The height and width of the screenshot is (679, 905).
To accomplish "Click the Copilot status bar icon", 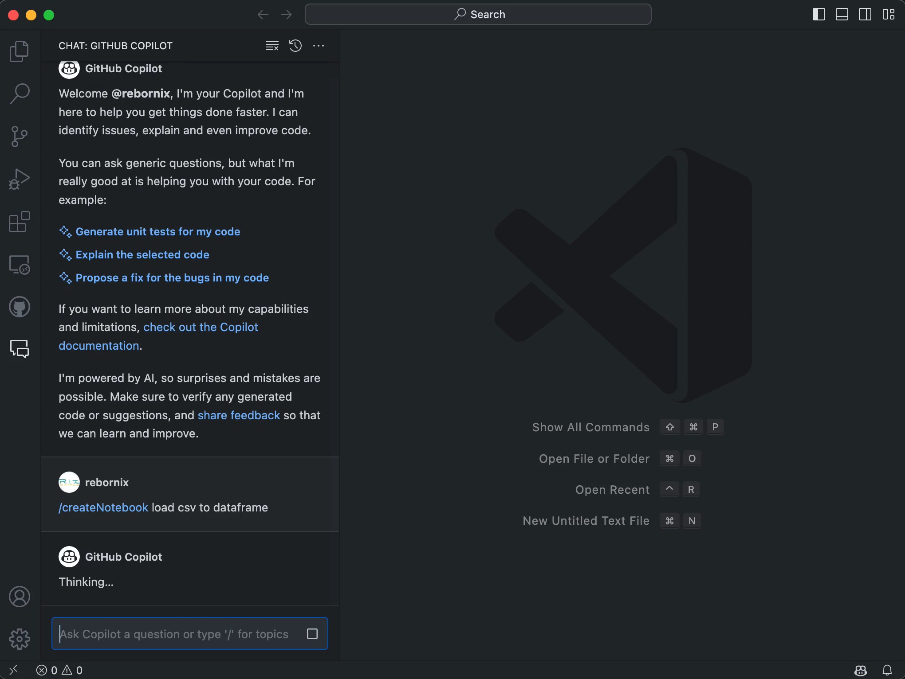I will tap(861, 670).
